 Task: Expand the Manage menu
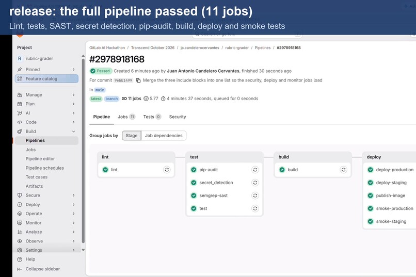pyautogui.click(x=74, y=95)
